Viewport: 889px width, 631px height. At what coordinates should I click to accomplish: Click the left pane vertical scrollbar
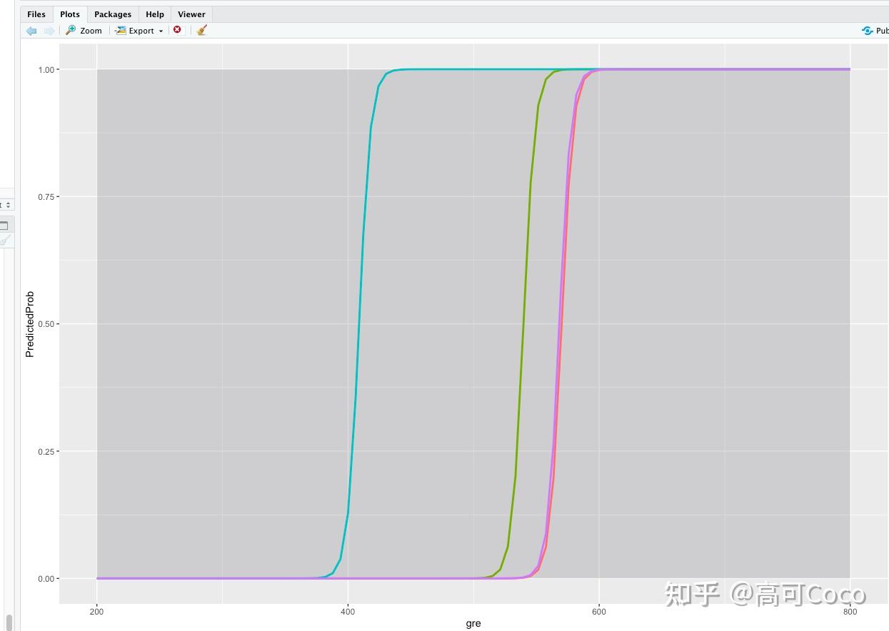click(9, 621)
